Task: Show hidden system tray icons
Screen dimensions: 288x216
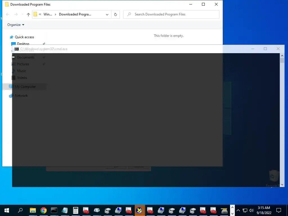Action: coord(238,210)
